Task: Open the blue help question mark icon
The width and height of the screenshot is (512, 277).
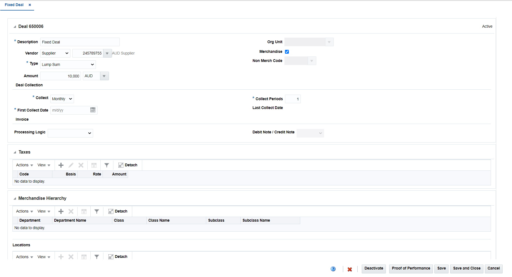Action: click(333, 269)
